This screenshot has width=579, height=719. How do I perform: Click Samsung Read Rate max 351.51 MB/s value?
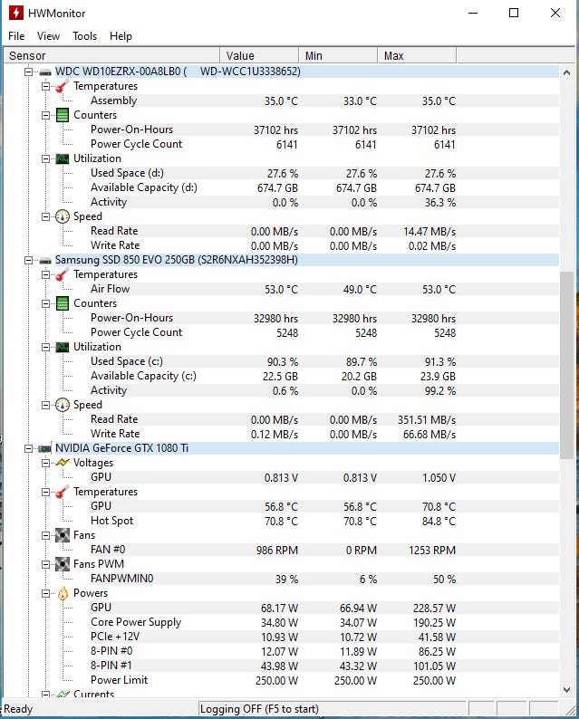coord(427,420)
